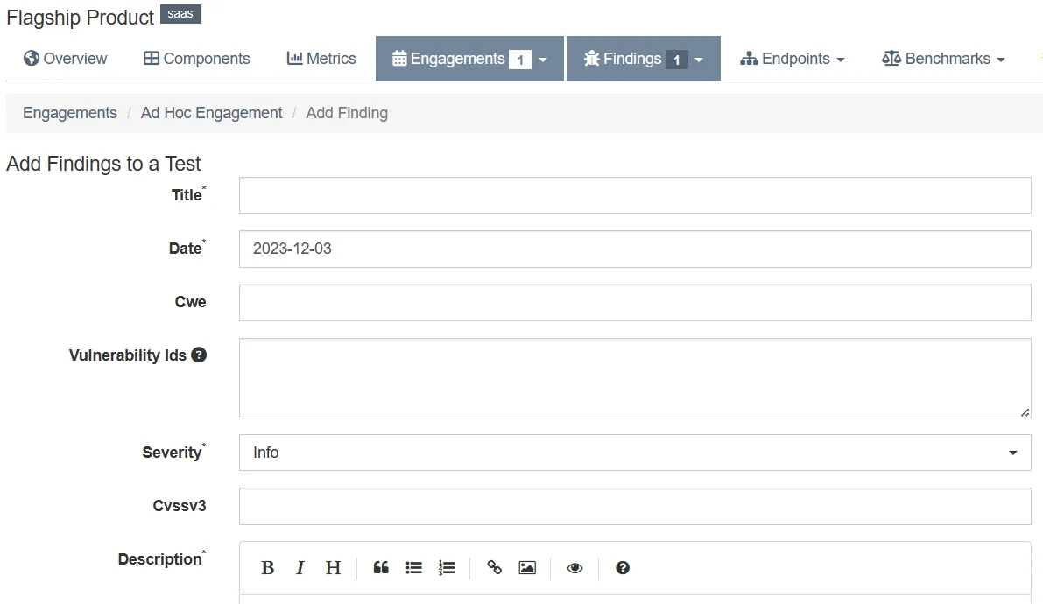Insert a hyperlink into the Description
The image size is (1043, 604).
click(494, 567)
